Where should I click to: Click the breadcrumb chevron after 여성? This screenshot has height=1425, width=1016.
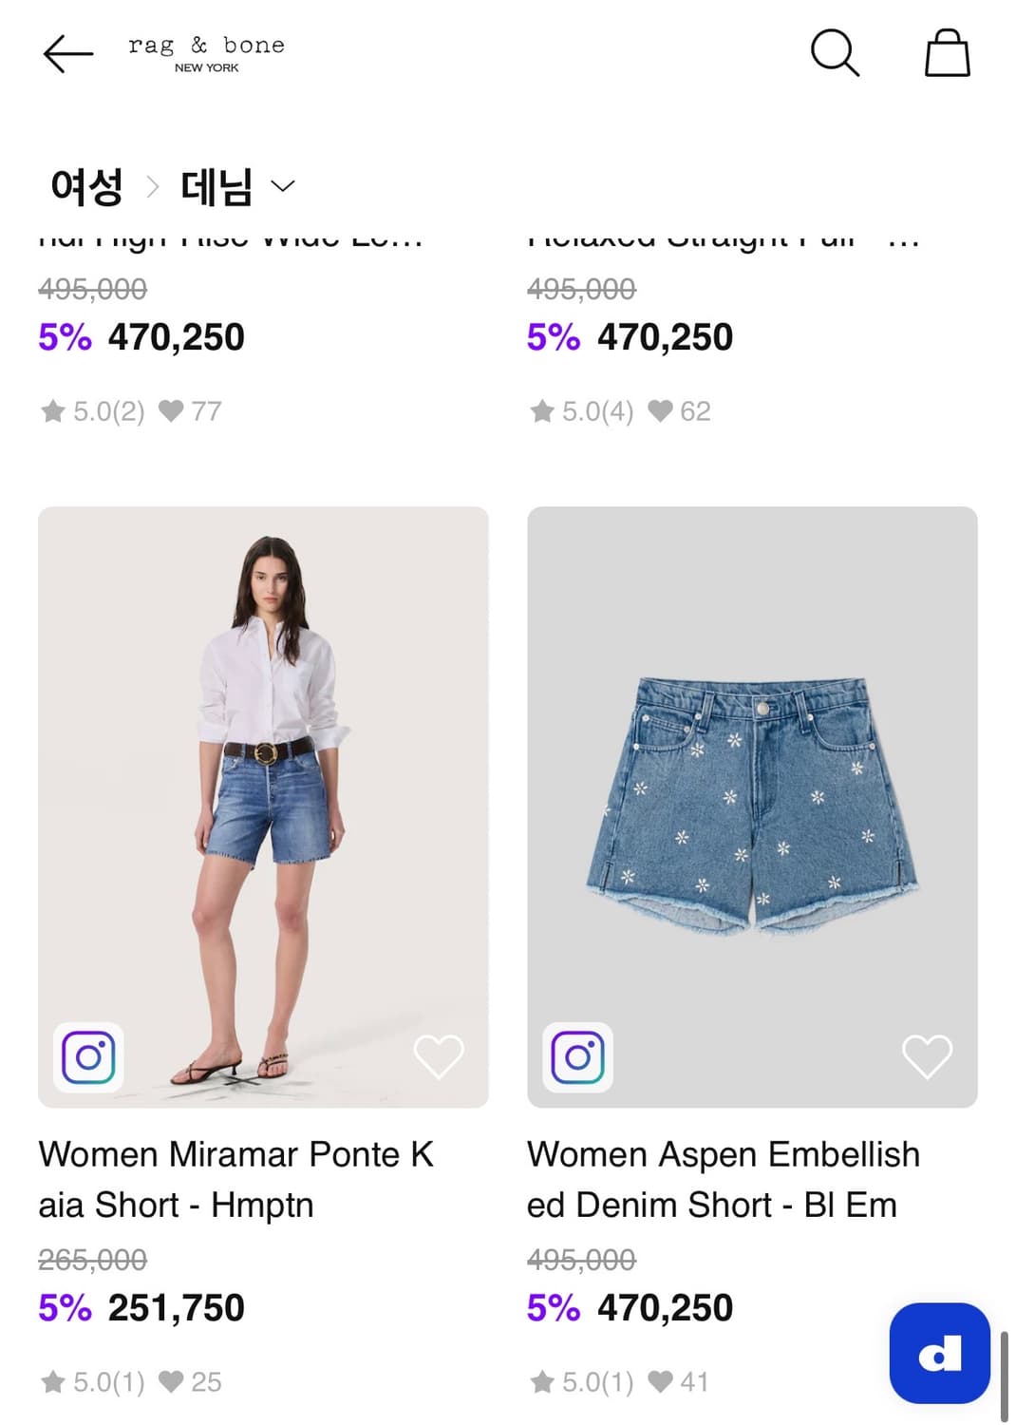pyautogui.click(x=152, y=186)
